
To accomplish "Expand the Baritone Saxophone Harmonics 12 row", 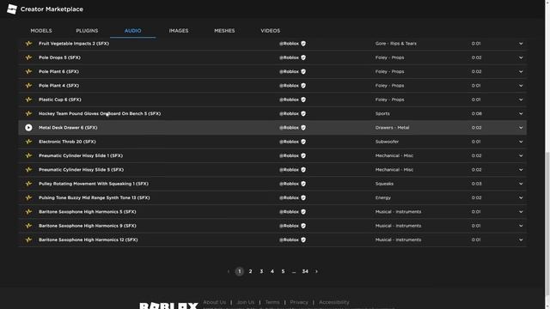I will [x=521, y=239].
